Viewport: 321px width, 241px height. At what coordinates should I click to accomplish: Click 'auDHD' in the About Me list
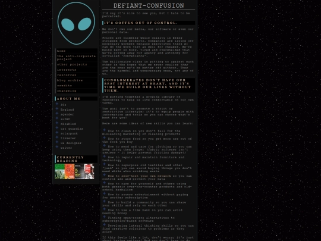point(65,119)
